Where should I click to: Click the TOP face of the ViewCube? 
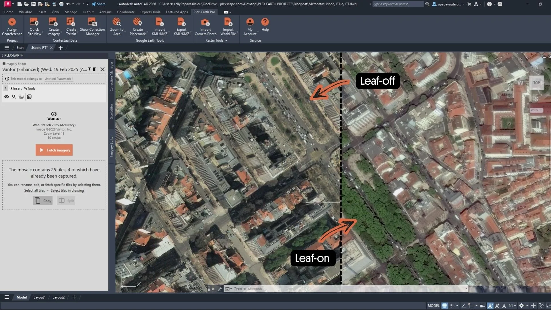pyautogui.click(x=536, y=83)
